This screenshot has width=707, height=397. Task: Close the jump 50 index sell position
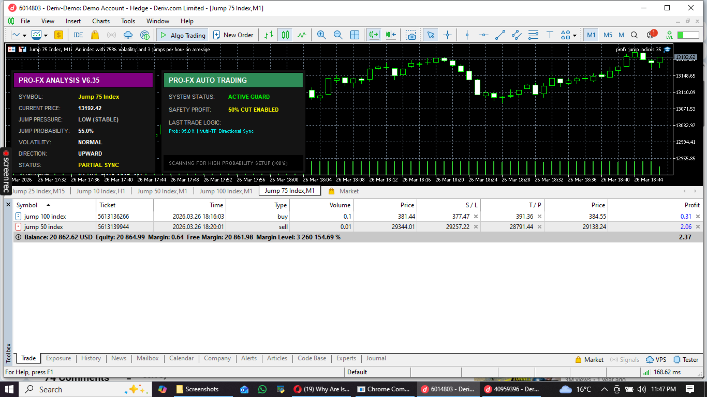point(698,227)
